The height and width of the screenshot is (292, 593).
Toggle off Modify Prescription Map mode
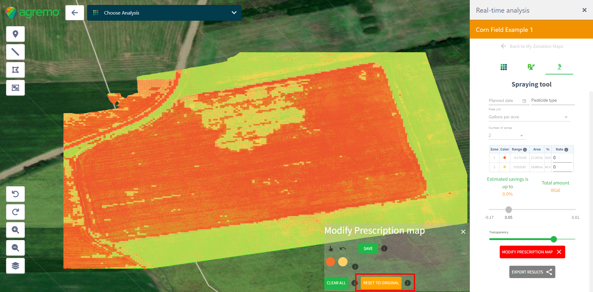[532, 252]
